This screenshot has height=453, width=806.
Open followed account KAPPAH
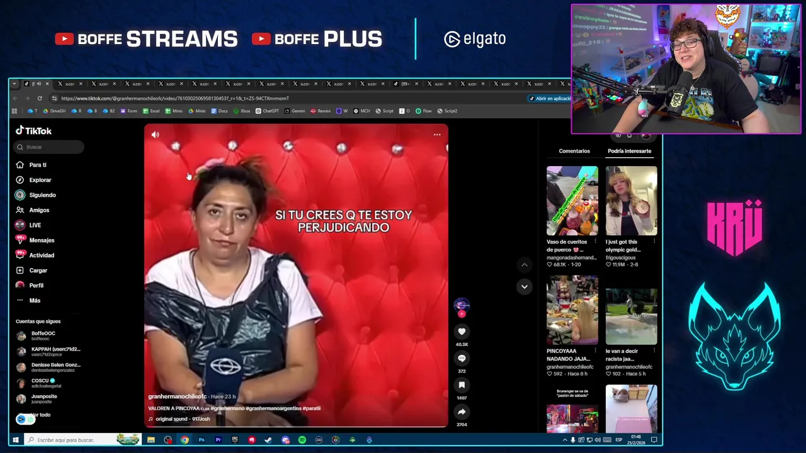coord(48,352)
